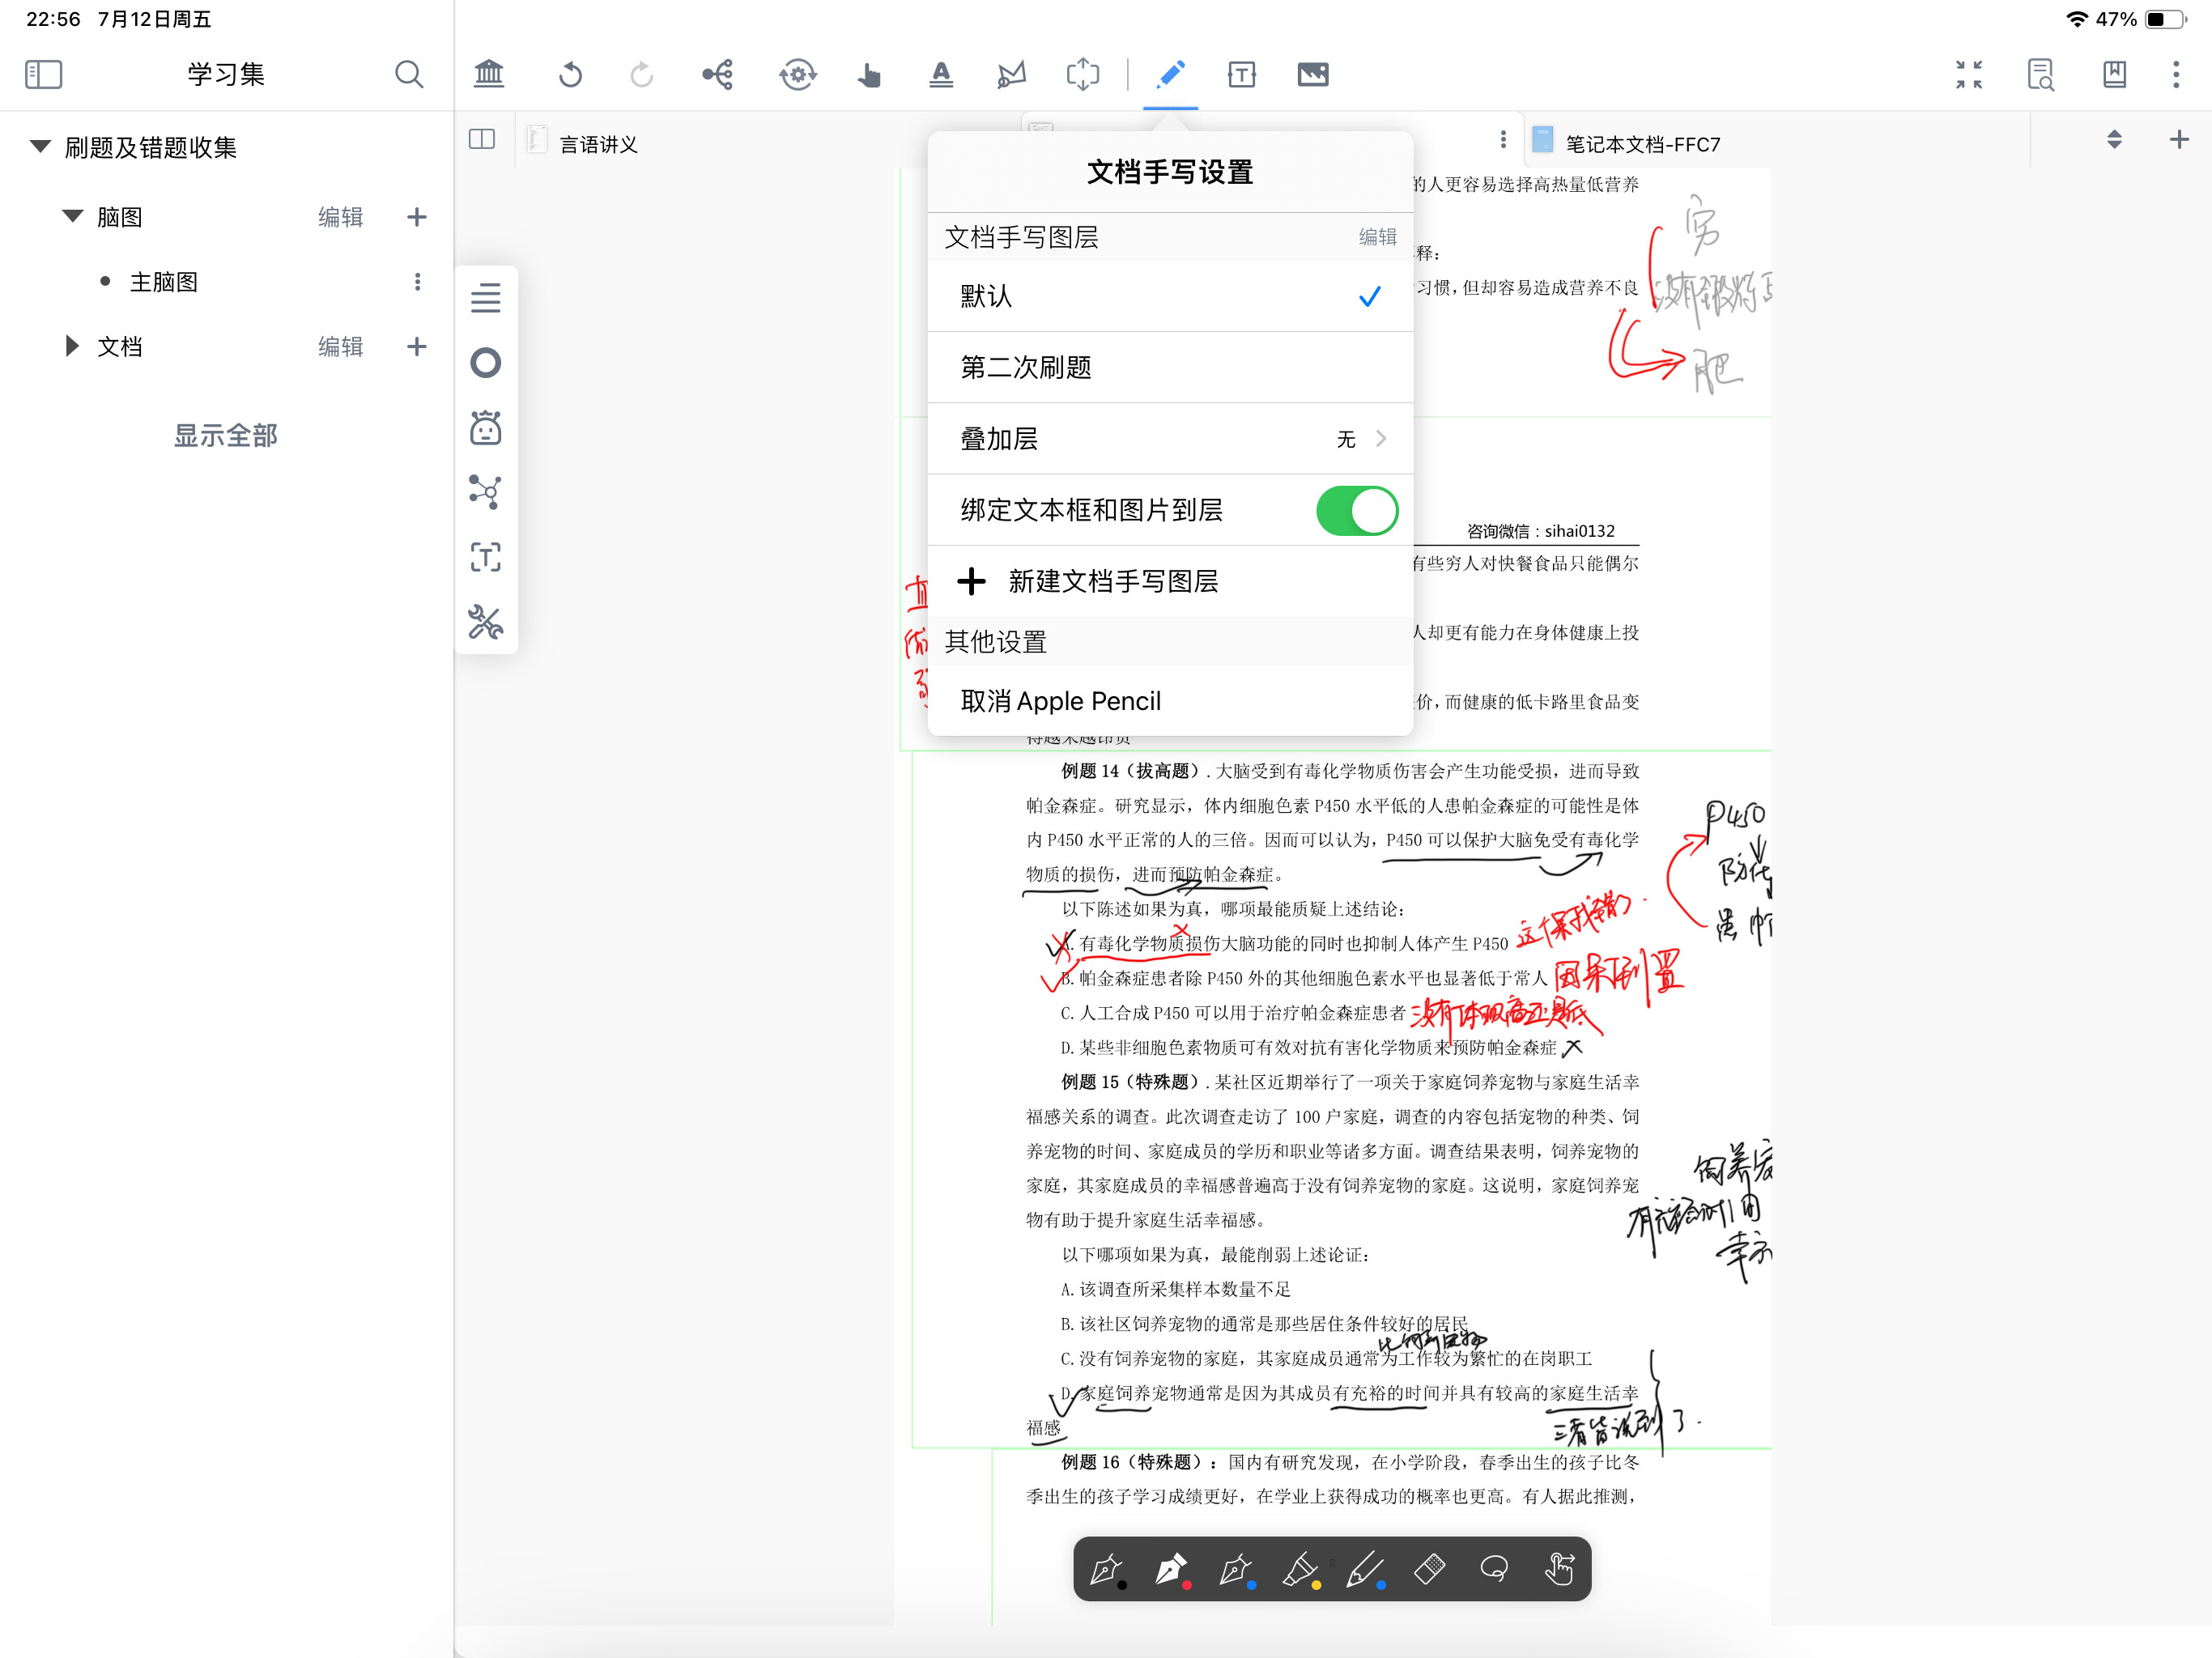Open the bookmark page icon
The height and width of the screenshot is (1658, 2212).
2114,74
